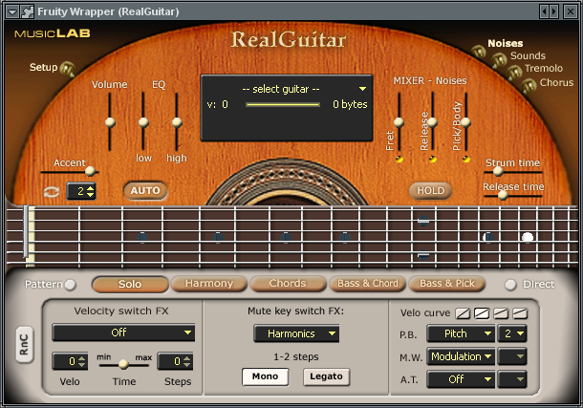Viewport: 583px width, 408px height.
Task: Open the Velocity switch FX dropdown
Action: pos(123,333)
